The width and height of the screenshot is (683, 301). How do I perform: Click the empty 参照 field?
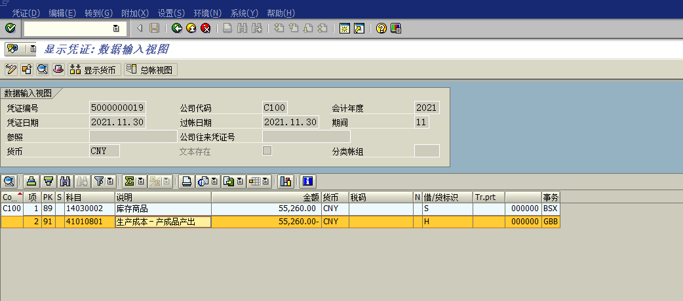point(133,136)
